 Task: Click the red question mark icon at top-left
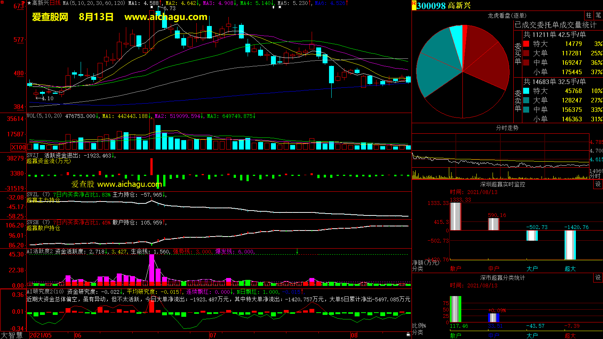23,3
